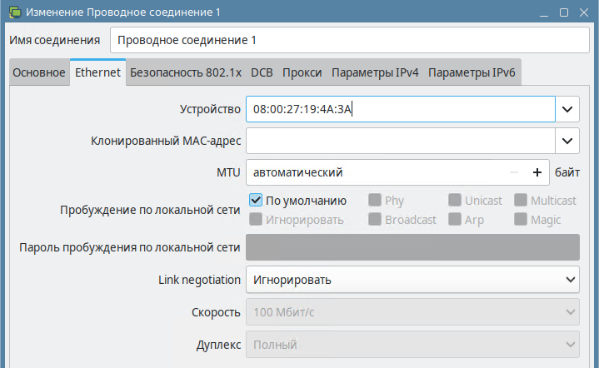Viewport: 599px width, 368px height.
Task: Switch to the Параметры IPv4 tab
Action: [x=375, y=72]
